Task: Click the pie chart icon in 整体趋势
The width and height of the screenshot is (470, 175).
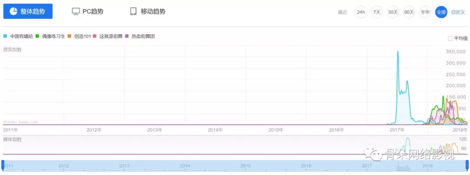Action: click(x=13, y=11)
